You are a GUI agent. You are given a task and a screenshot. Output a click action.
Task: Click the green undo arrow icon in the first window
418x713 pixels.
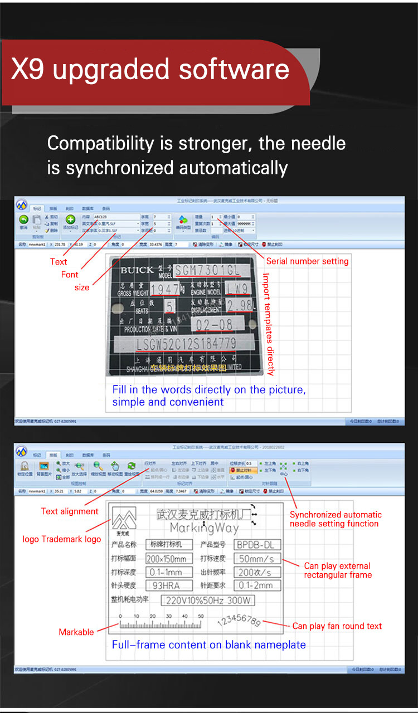(x=24, y=220)
